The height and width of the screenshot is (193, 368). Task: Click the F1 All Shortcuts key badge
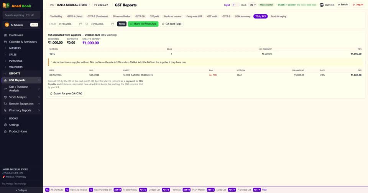point(47,190)
